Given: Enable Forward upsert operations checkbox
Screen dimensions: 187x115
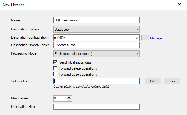Looking at the screenshot, I should 55,74.
